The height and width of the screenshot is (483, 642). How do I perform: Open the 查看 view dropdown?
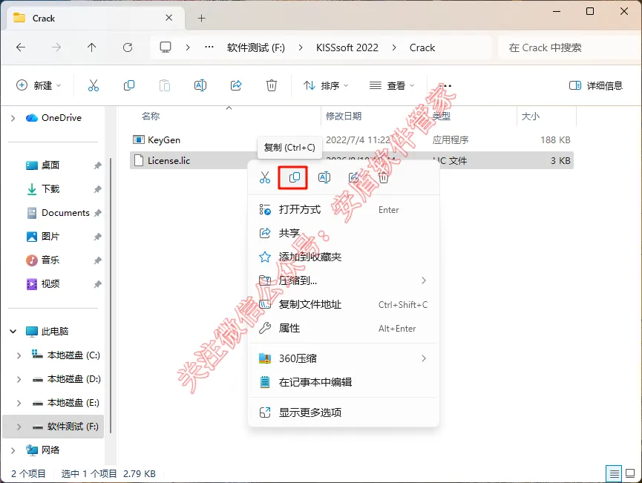(x=392, y=85)
